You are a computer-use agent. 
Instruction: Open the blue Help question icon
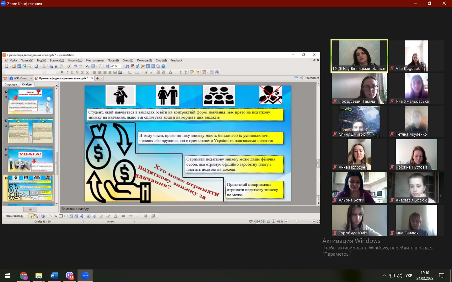point(163,66)
